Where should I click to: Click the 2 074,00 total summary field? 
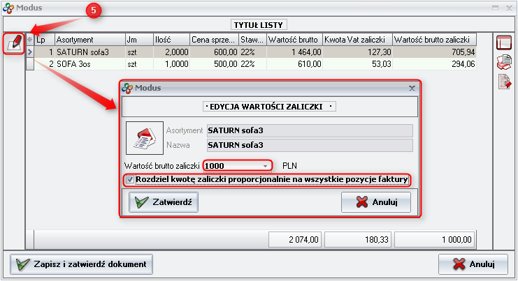(295, 239)
